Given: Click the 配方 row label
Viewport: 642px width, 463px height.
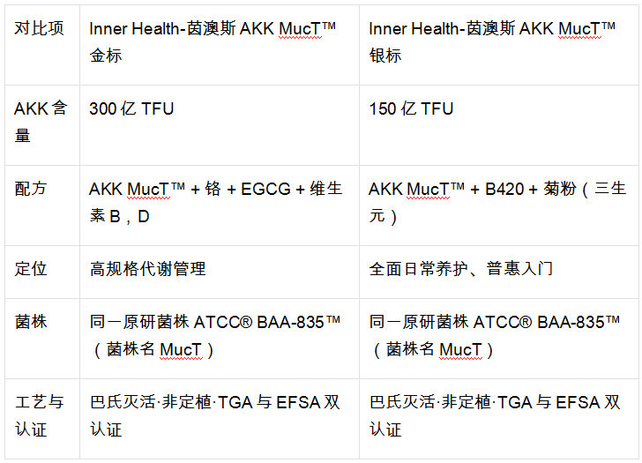Looking at the screenshot, I should click(42, 205).
